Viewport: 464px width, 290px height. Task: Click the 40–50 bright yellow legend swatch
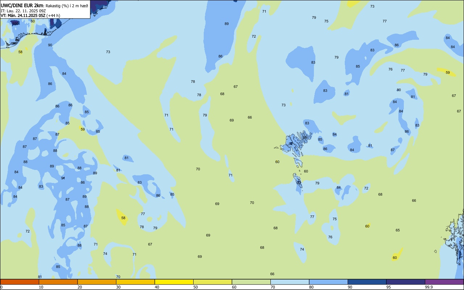pyautogui.click(x=174, y=282)
